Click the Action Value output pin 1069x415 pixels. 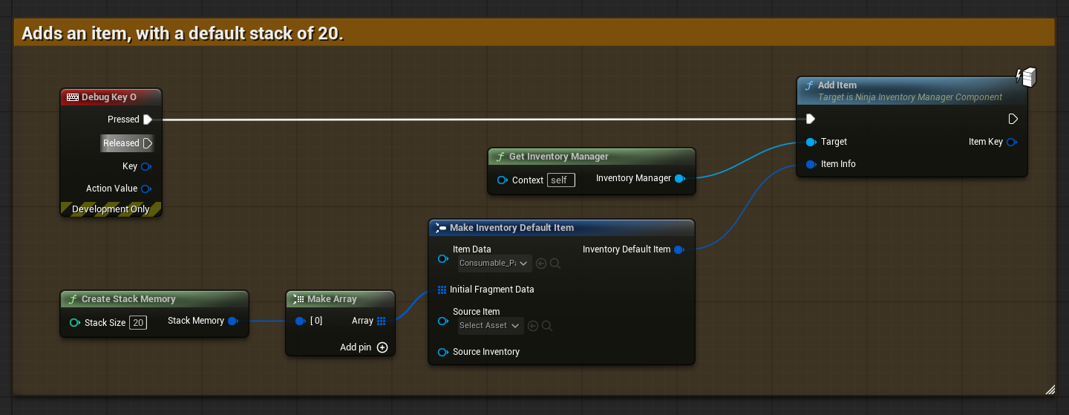click(x=146, y=189)
